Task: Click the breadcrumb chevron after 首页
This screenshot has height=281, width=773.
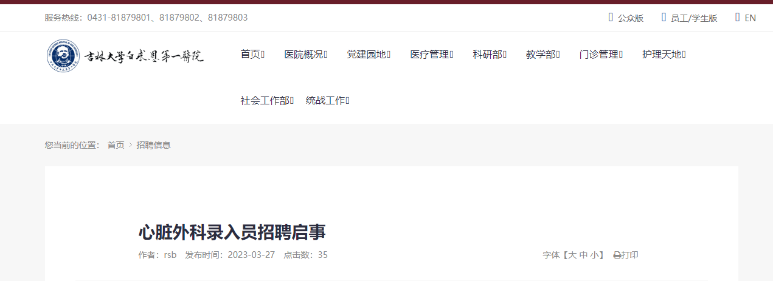Action: point(130,145)
